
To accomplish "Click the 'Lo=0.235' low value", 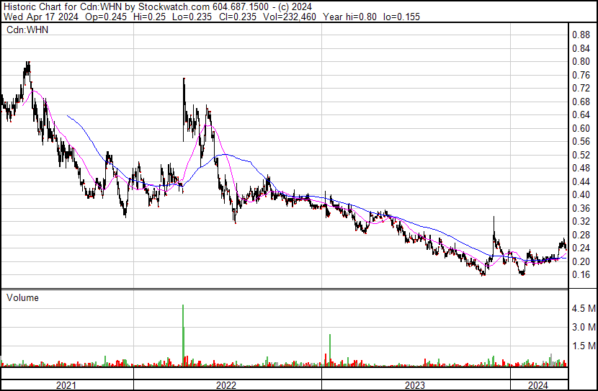I will click(x=192, y=17).
